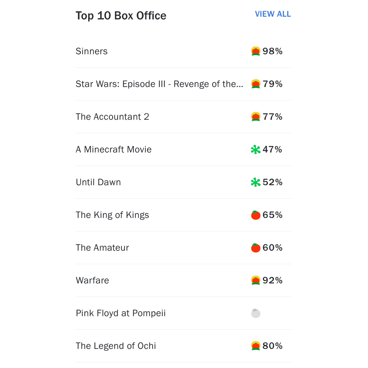
Task: Click the Certified Fresh badge next to Warfare
Action: click(x=256, y=280)
